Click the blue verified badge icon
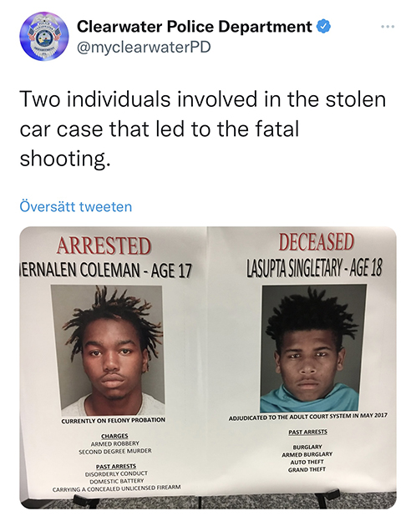The height and width of the screenshot is (526, 416). pyautogui.click(x=323, y=27)
